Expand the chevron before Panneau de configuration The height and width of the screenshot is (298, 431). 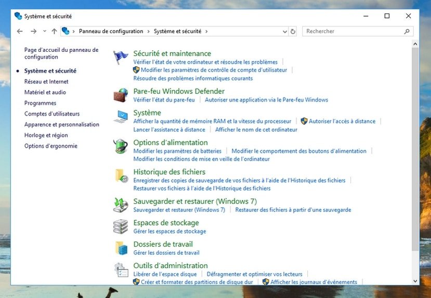[74, 32]
